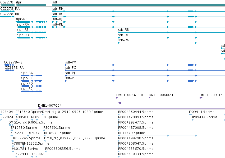225x158 pixels.
Task: Pick the slpr-RA transcript label
Action: point(23,24)
